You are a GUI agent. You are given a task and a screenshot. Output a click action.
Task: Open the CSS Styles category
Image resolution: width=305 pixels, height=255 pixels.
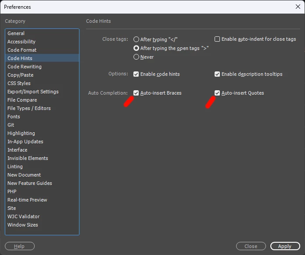coord(42,83)
